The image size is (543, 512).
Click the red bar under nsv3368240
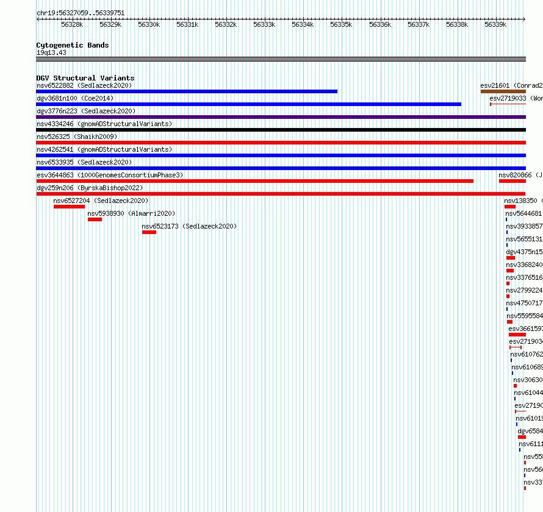click(x=510, y=271)
